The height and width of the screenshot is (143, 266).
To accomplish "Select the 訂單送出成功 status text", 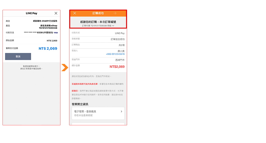I will click(x=118, y=39).
